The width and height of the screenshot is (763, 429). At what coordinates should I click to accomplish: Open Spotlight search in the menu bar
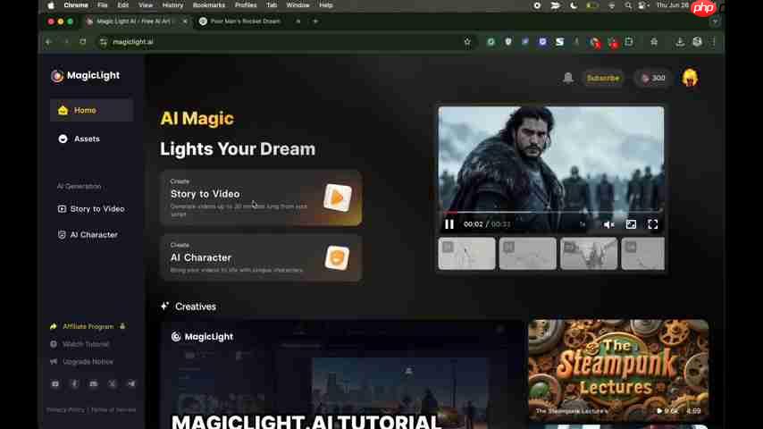[628, 5]
